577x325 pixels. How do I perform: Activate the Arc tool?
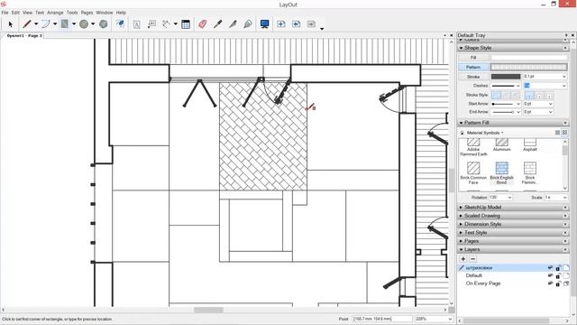click(46, 24)
